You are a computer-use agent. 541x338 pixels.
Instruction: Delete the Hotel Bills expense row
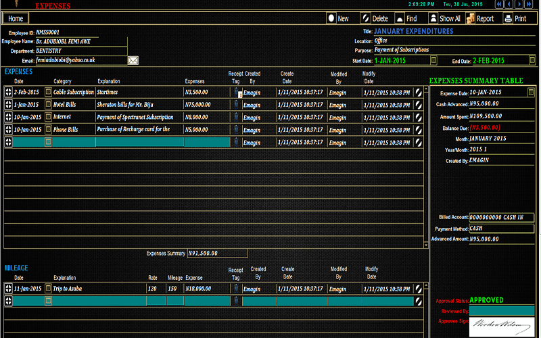pyautogui.click(x=419, y=105)
